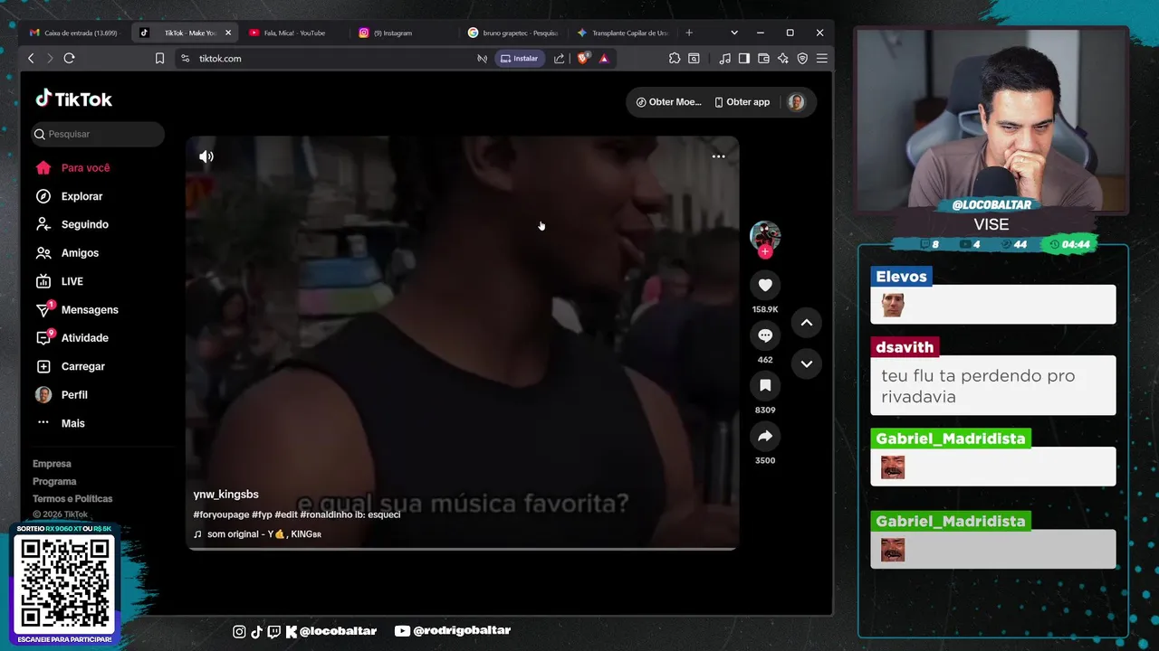This screenshot has width=1159, height=651.
Task: Open the Brave Shields lion icon
Action: [583, 58]
